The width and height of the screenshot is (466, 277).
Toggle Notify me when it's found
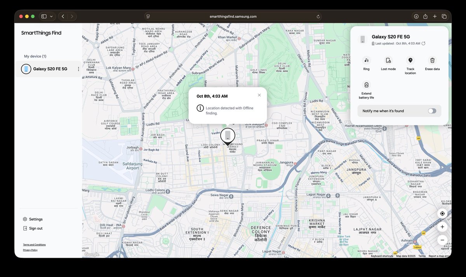click(432, 111)
